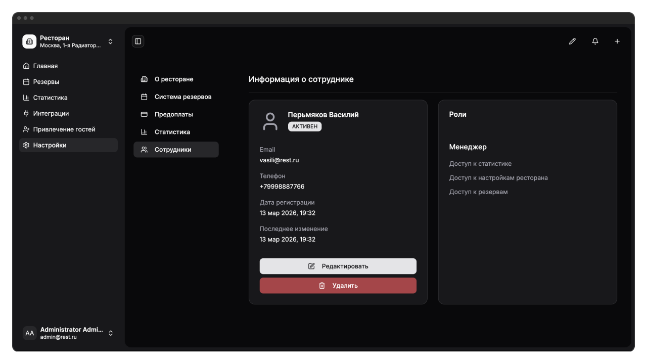This screenshot has height=364, width=647.
Task: Open Предоплаты settings tab
Action: pyautogui.click(x=173, y=115)
